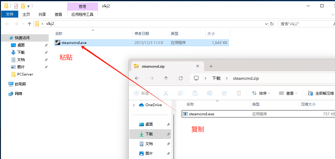335x159 pixels.
Task: Sort by 压缩大小 column
Action: tap(308, 104)
